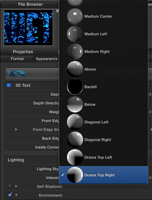Click the 3D Text section title
The image size is (152, 200).
pos(23,85)
